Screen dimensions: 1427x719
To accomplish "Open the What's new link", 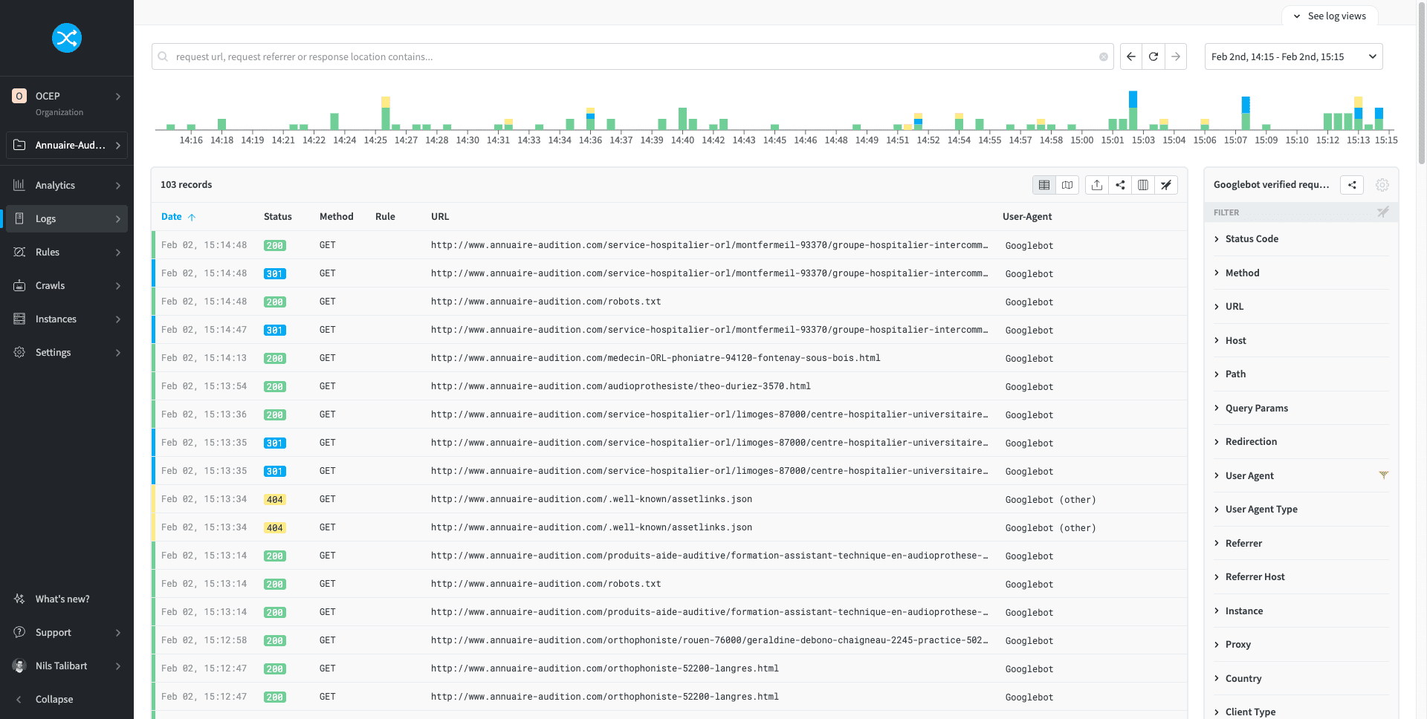I will click(x=62, y=599).
